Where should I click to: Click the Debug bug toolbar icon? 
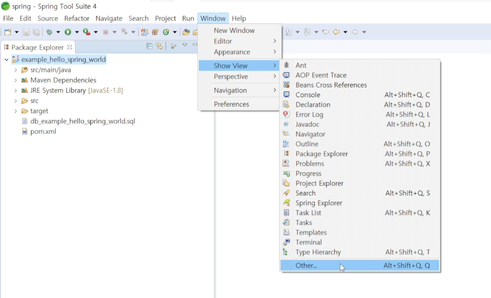tap(49, 32)
